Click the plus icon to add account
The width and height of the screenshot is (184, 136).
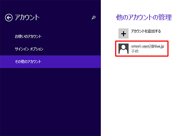click(x=123, y=33)
